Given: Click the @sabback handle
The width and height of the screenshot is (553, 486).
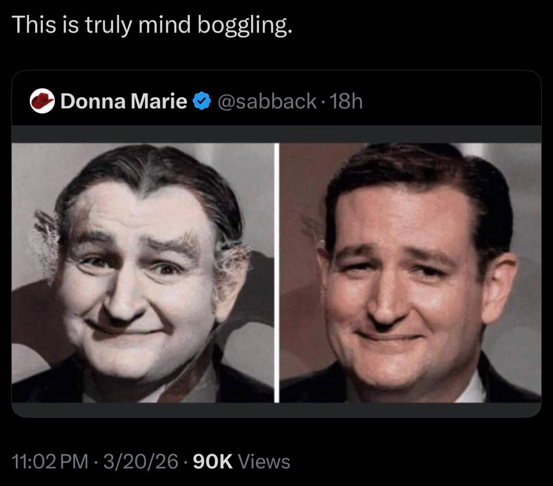Looking at the screenshot, I should [x=267, y=102].
